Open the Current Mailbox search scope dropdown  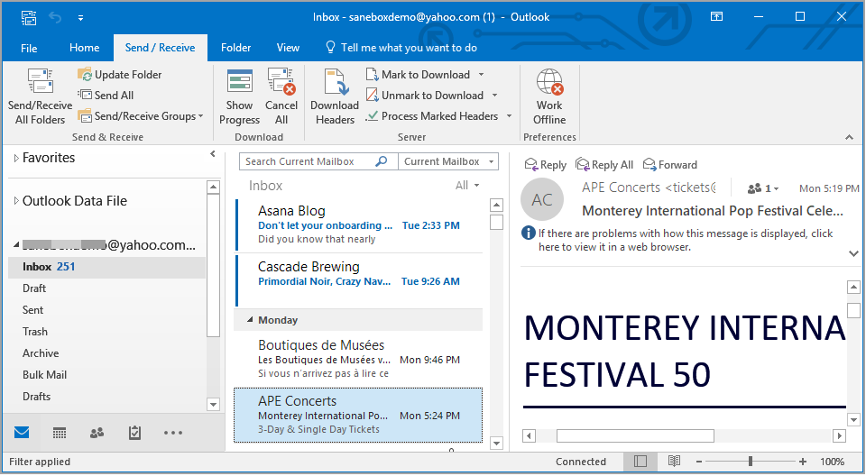(x=448, y=161)
